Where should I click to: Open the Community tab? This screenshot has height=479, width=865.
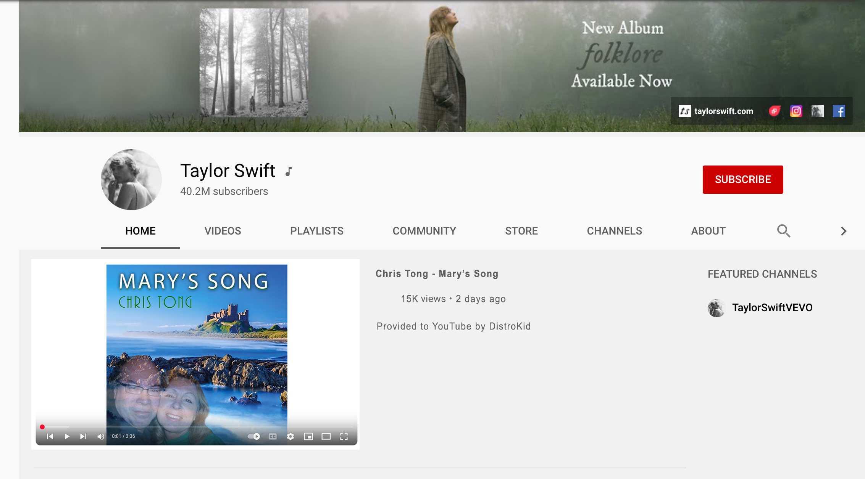tap(424, 231)
